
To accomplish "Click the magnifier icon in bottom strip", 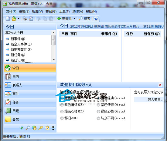I will 28,128.
